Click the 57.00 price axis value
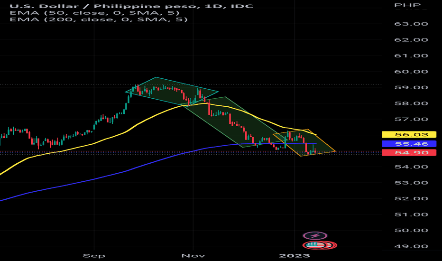The height and width of the screenshot is (261, 442). click(411, 120)
